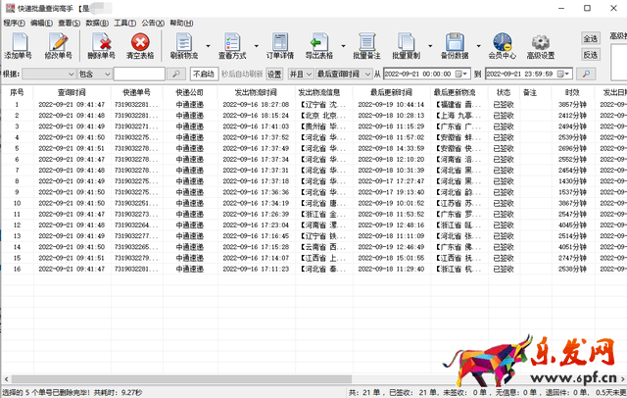The height and width of the screenshot is (398, 627).
Task: Click the 设置 button beside auto-refresh
Action: click(x=274, y=74)
